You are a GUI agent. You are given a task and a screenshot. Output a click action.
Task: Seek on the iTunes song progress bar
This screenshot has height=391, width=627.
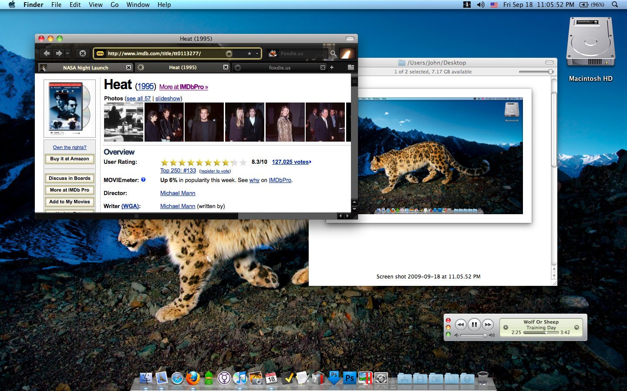click(x=541, y=333)
